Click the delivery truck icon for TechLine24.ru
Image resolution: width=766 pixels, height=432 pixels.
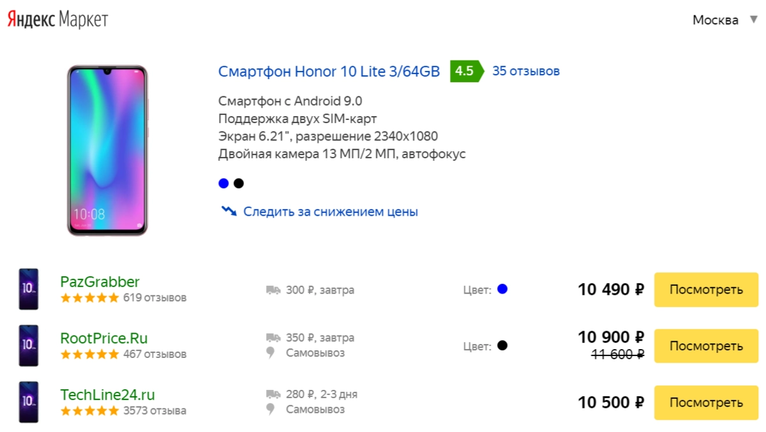pos(273,394)
